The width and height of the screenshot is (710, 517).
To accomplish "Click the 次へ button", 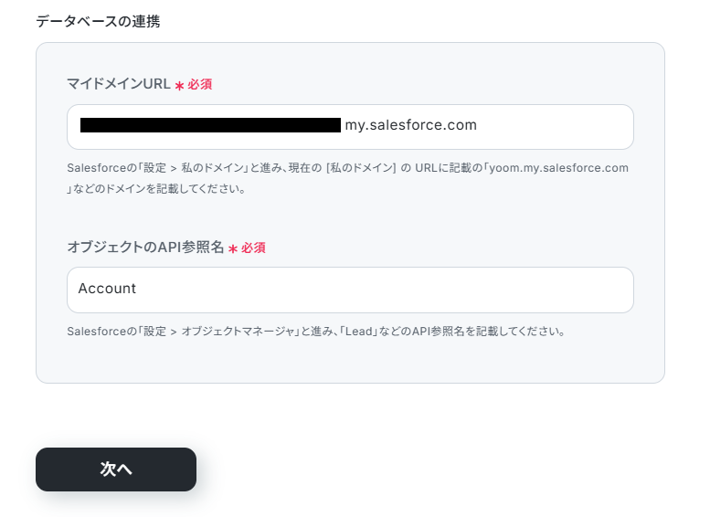I will [x=116, y=470].
